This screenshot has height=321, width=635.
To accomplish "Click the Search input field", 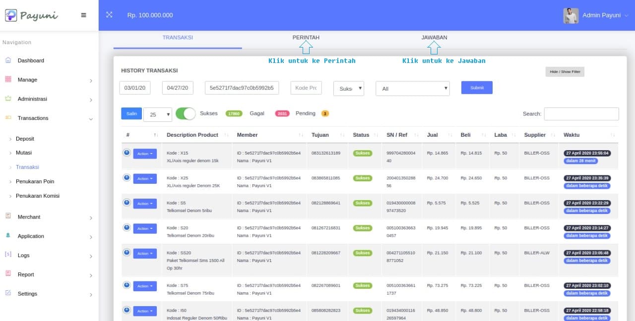I will tap(581, 114).
